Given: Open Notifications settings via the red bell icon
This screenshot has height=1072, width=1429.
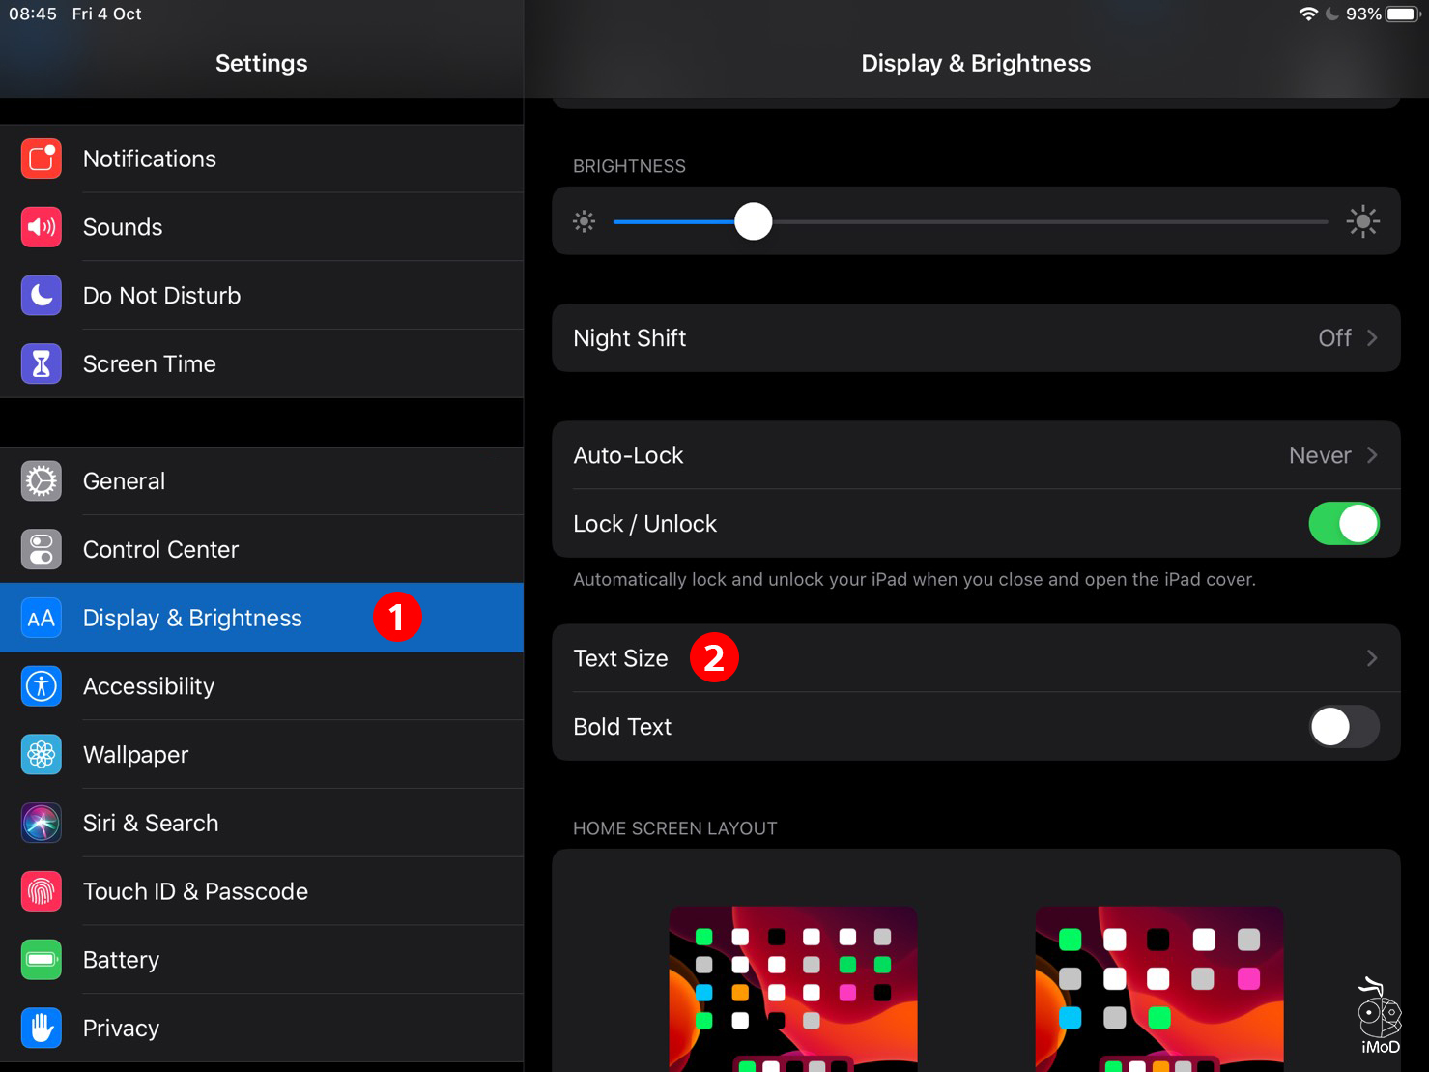Looking at the screenshot, I should tap(41, 159).
